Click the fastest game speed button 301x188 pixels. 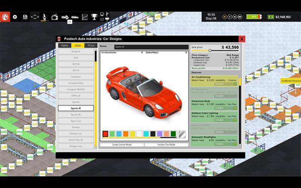(240, 17)
